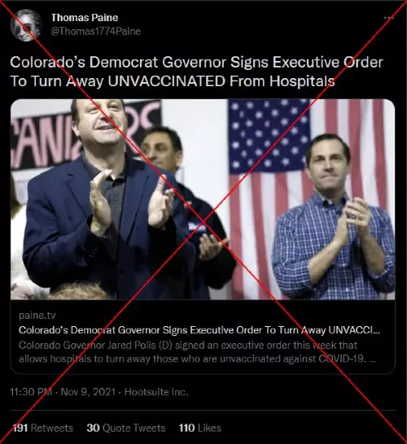Visit the @Thomas1774Paine handle
Viewport: 407px width, 444px height.
coord(96,31)
